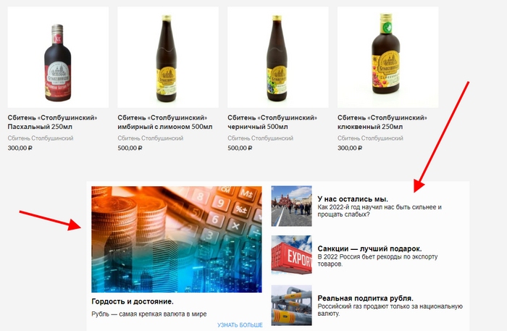Image resolution: width=507 pixels, height=331 pixels.
Task: Open the У нас остались мы headline
Action: click(x=353, y=199)
